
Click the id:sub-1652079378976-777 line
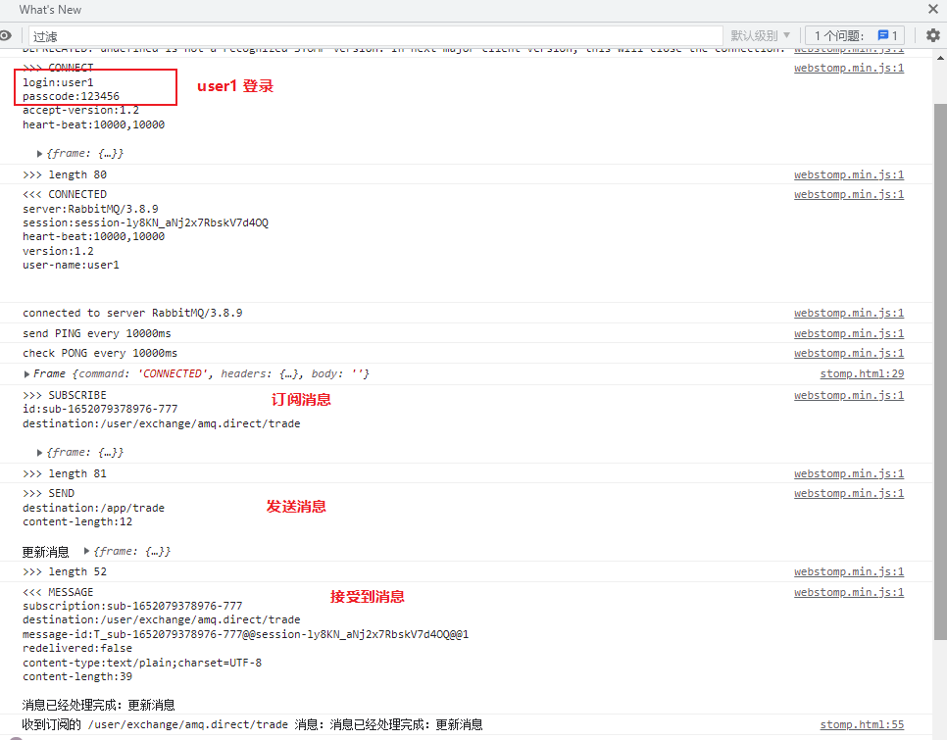point(100,410)
